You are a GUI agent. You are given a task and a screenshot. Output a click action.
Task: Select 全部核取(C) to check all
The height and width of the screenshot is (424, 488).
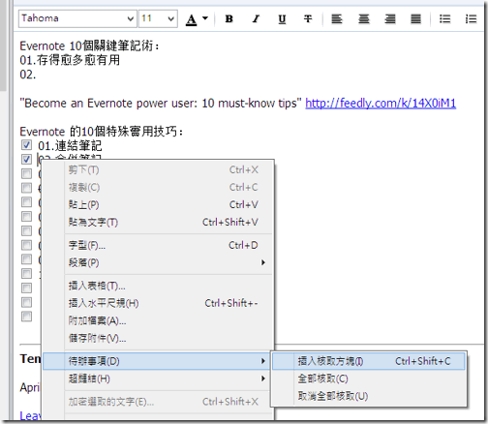[369, 379]
